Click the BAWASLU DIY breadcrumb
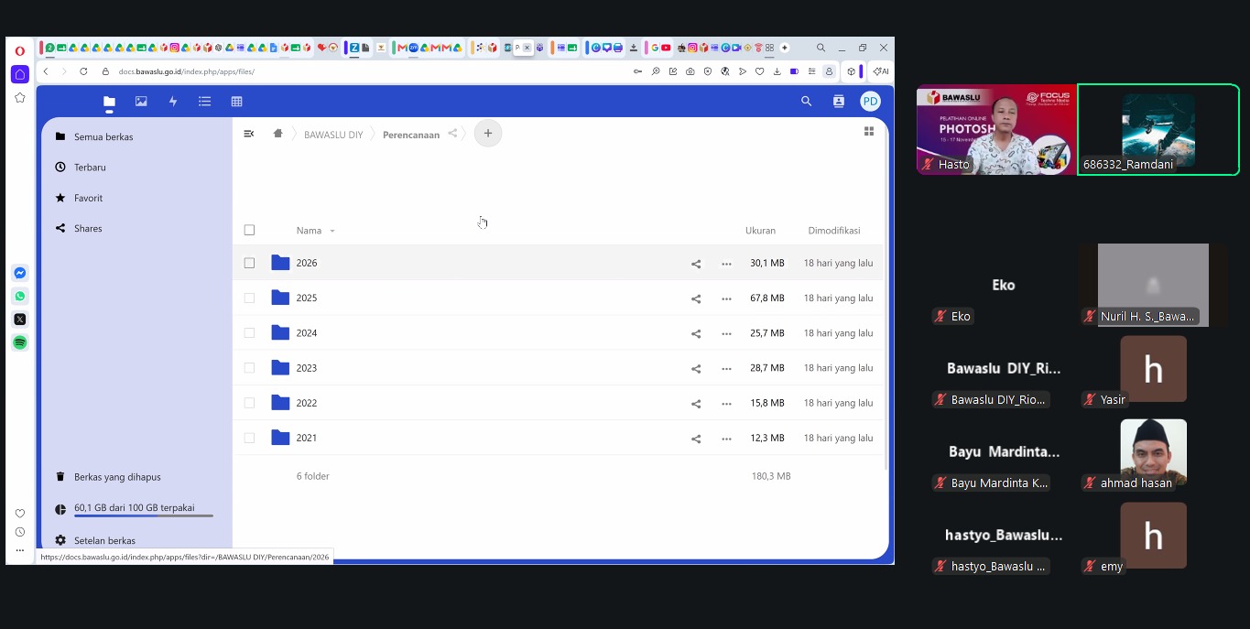The image size is (1250, 629). 333,135
